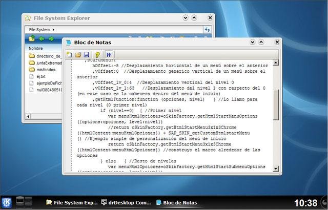328x210 pixels.
Task: Create a new document in Bloc de Notas
Action: tap(69, 55)
